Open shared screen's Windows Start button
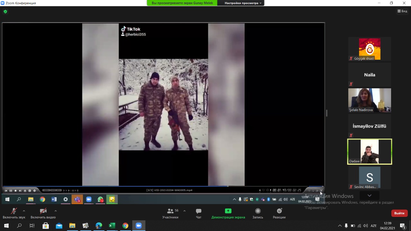Screen dimensions: 411x231 point(7,199)
